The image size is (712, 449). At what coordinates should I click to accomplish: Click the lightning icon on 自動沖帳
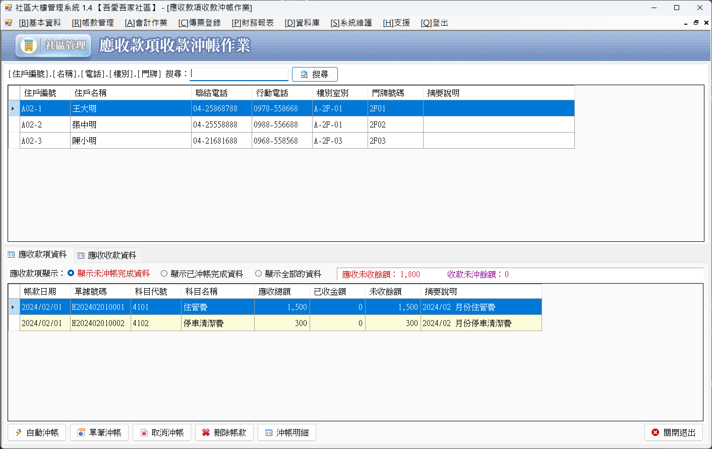[x=19, y=432]
